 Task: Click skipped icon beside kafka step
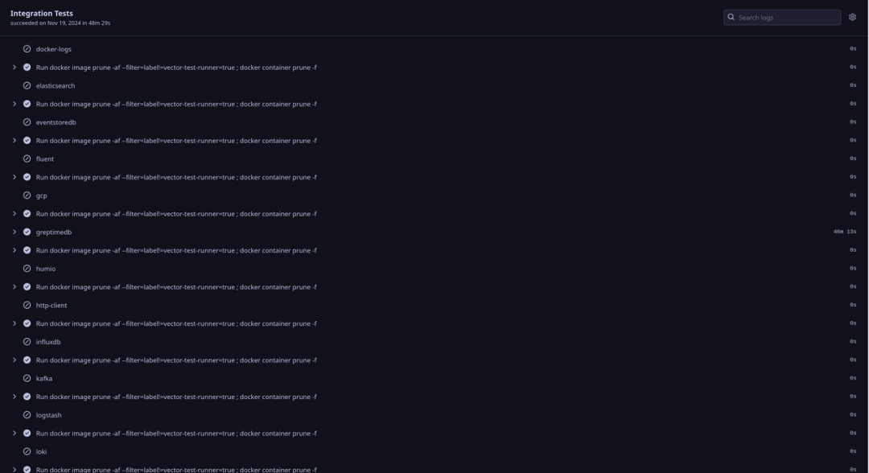(27, 378)
